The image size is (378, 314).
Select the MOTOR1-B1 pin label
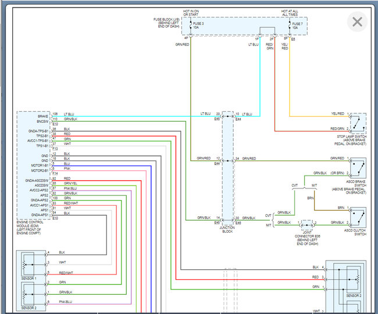coord(40,166)
